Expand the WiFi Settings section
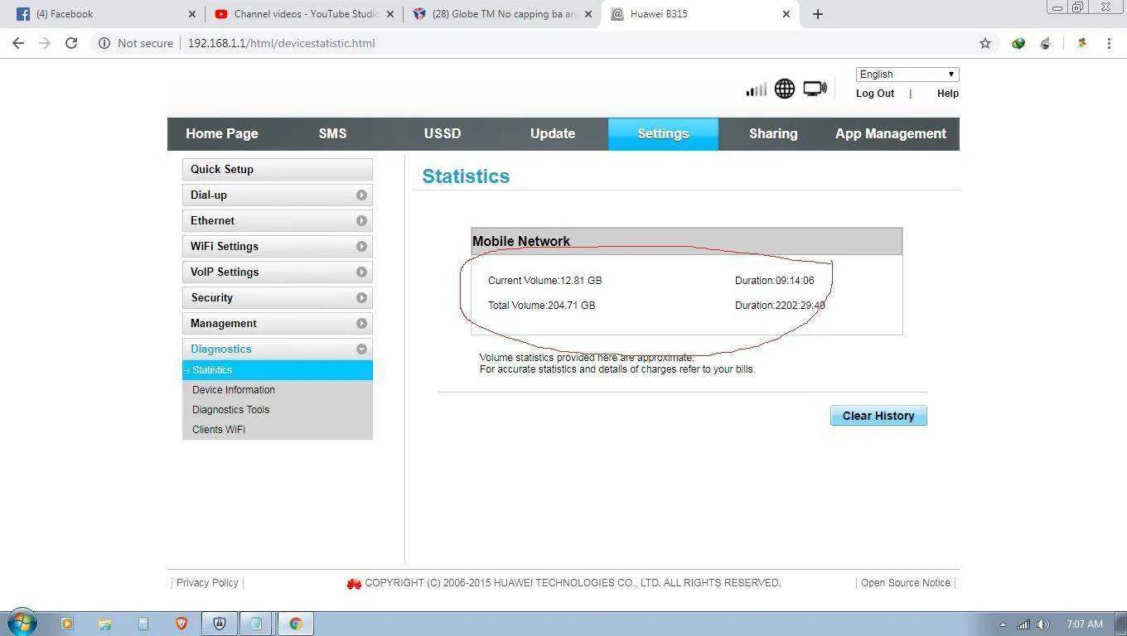The width and height of the screenshot is (1127, 636). pos(277,246)
